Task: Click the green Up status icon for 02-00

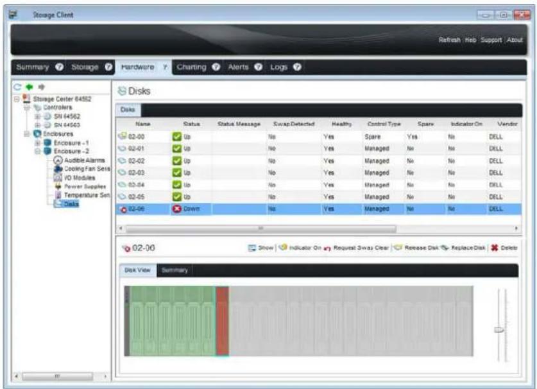Action: [176, 137]
